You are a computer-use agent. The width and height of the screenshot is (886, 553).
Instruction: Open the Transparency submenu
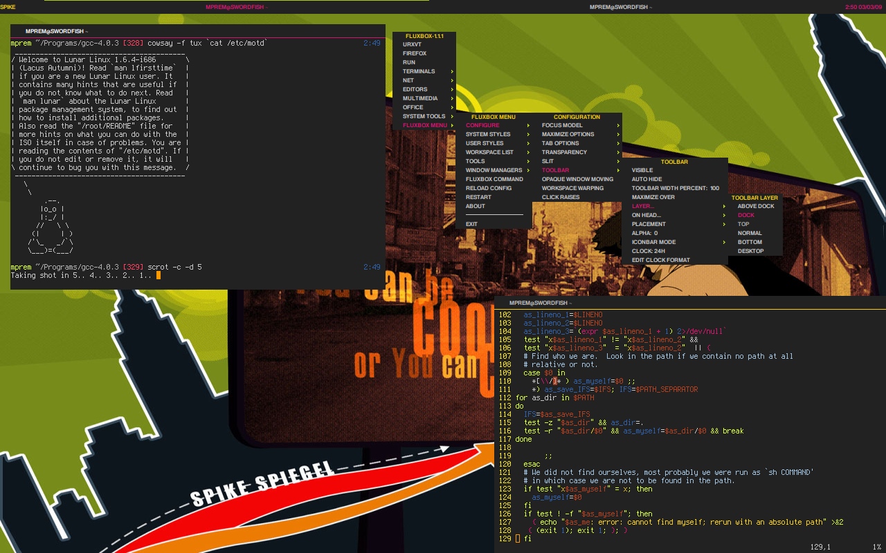point(577,152)
